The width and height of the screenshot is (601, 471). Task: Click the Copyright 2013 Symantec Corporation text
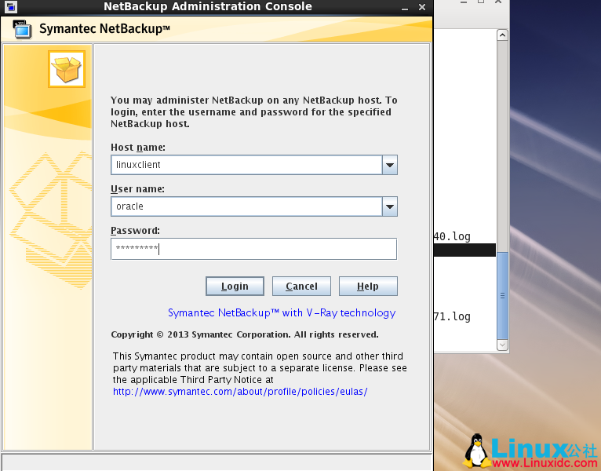pos(245,334)
